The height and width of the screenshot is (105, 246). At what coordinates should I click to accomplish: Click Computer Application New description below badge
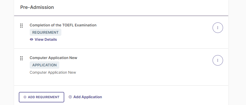tap(53, 72)
